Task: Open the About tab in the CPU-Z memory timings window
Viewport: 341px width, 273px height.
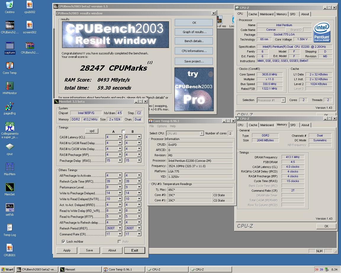Action: [x=305, y=125]
